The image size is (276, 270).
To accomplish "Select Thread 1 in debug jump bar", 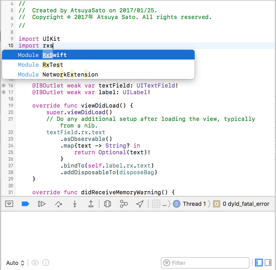I will pyautogui.click(x=189, y=204).
